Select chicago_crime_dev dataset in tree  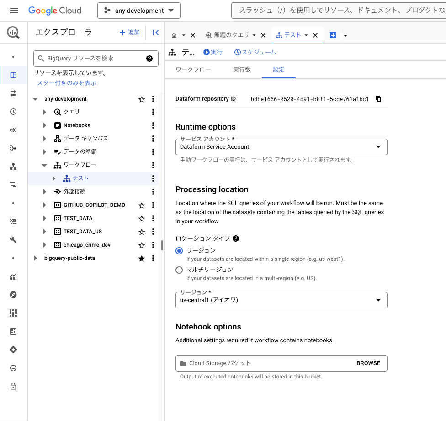click(87, 245)
